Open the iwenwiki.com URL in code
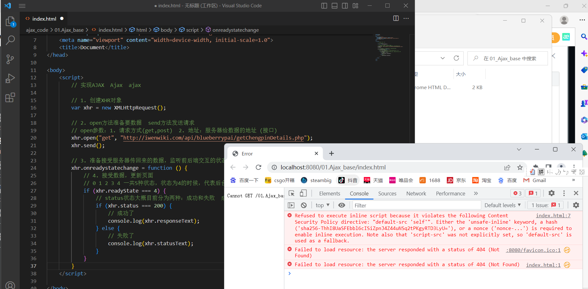 [x=213, y=138]
